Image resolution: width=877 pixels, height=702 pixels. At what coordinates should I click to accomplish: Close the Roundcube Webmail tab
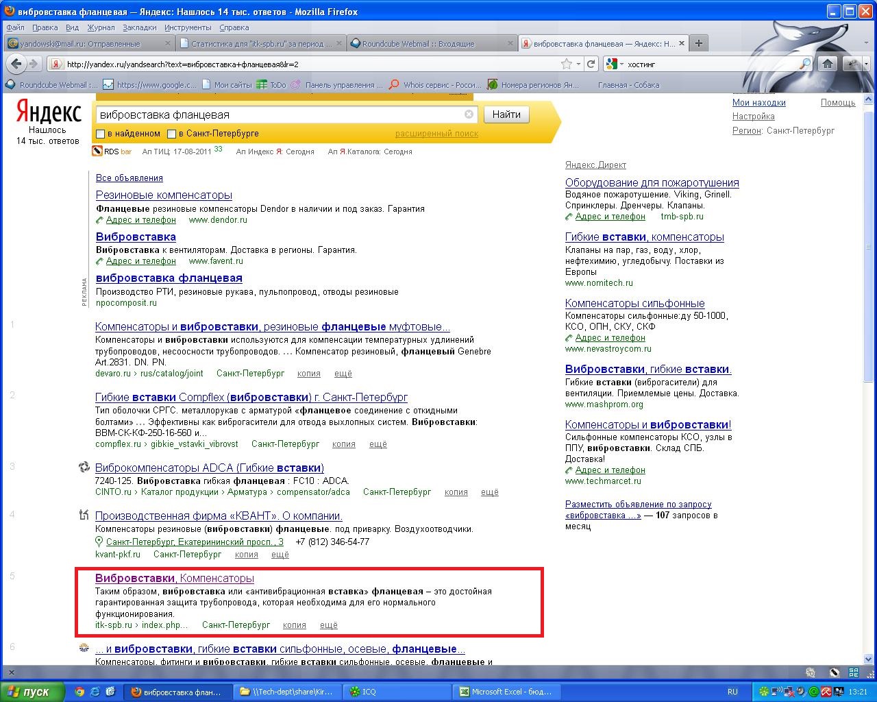(x=509, y=43)
